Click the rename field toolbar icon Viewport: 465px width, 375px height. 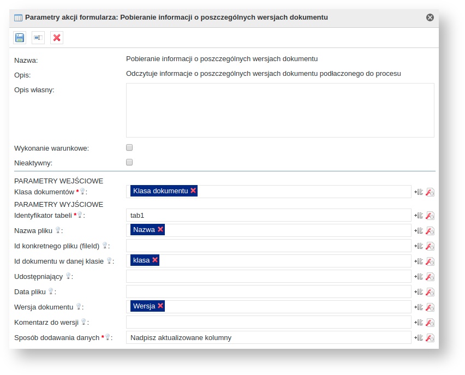coord(38,37)
